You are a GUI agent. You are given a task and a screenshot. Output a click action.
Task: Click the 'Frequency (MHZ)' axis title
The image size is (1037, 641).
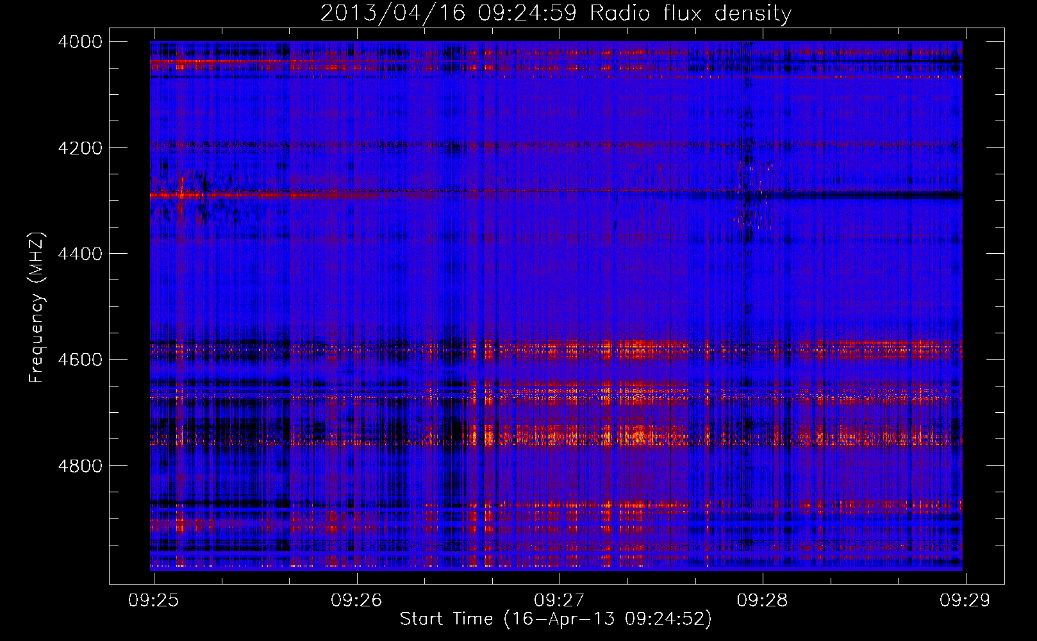(37, 307)
